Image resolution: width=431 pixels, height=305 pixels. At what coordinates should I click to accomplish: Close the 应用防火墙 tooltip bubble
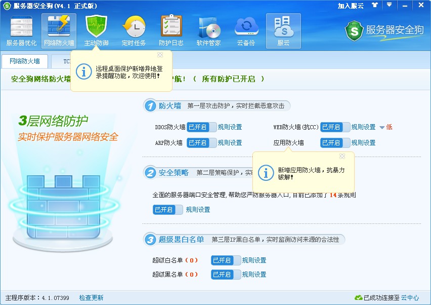(x=342, y=156)
